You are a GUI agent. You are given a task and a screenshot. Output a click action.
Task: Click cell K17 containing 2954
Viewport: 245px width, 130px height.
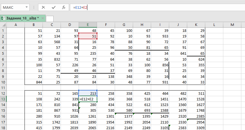196,122
